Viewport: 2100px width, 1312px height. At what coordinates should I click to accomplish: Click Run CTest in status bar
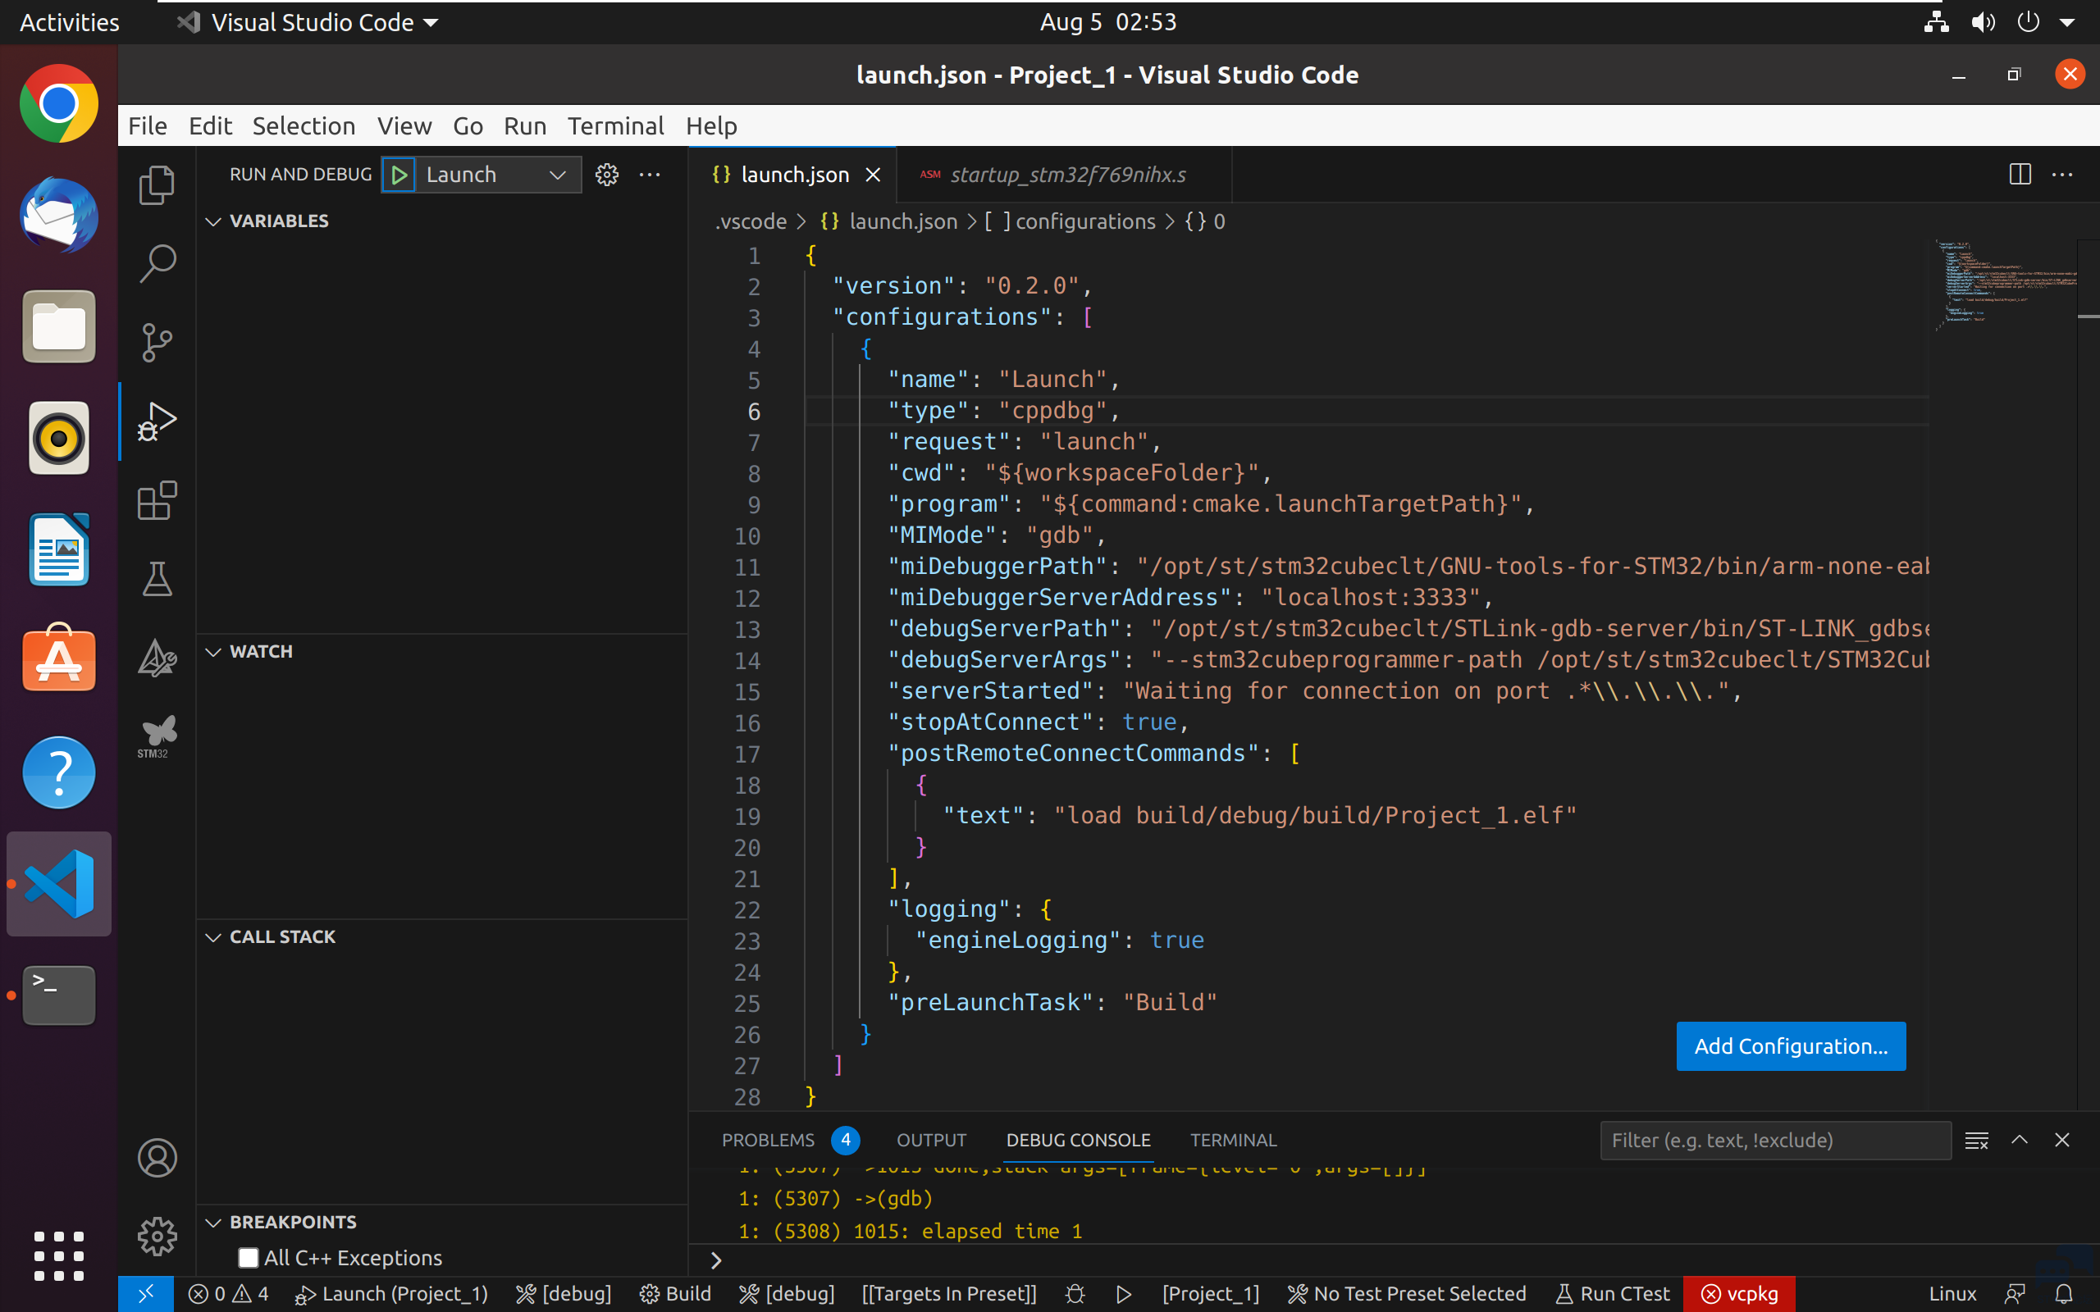pos(1612,1294)
